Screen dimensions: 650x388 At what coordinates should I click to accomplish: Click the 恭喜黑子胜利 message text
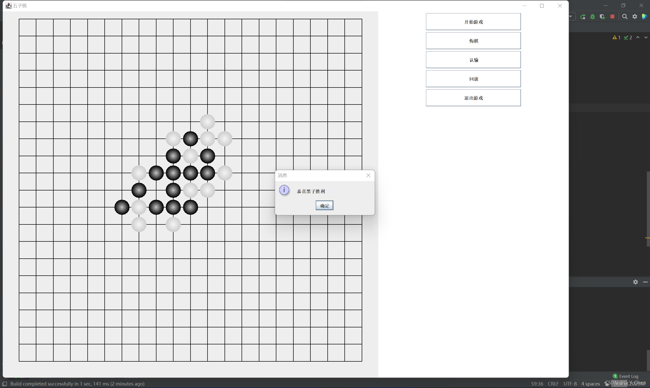coord(311,191)
